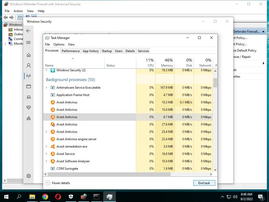269x202 pixels.
Task: Open the Firewall window Help menu
Action: (x=41, y=11)
